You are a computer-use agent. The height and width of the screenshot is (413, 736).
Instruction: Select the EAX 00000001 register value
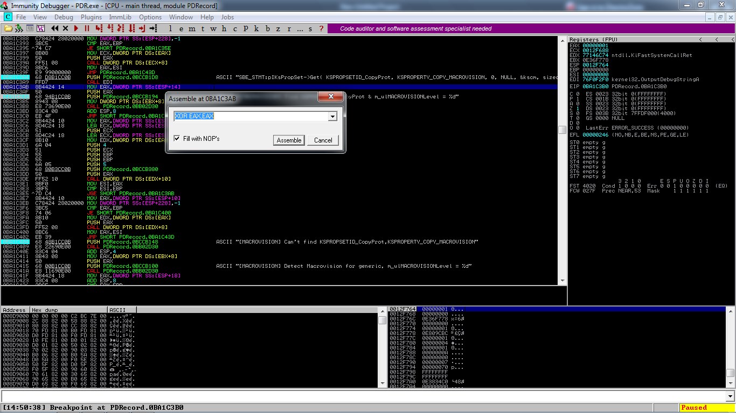(595, 46)
